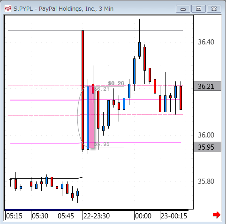226x224 pixels.
Task: Click the 05:45 time axis label
Action: click(x=66, y=216)
